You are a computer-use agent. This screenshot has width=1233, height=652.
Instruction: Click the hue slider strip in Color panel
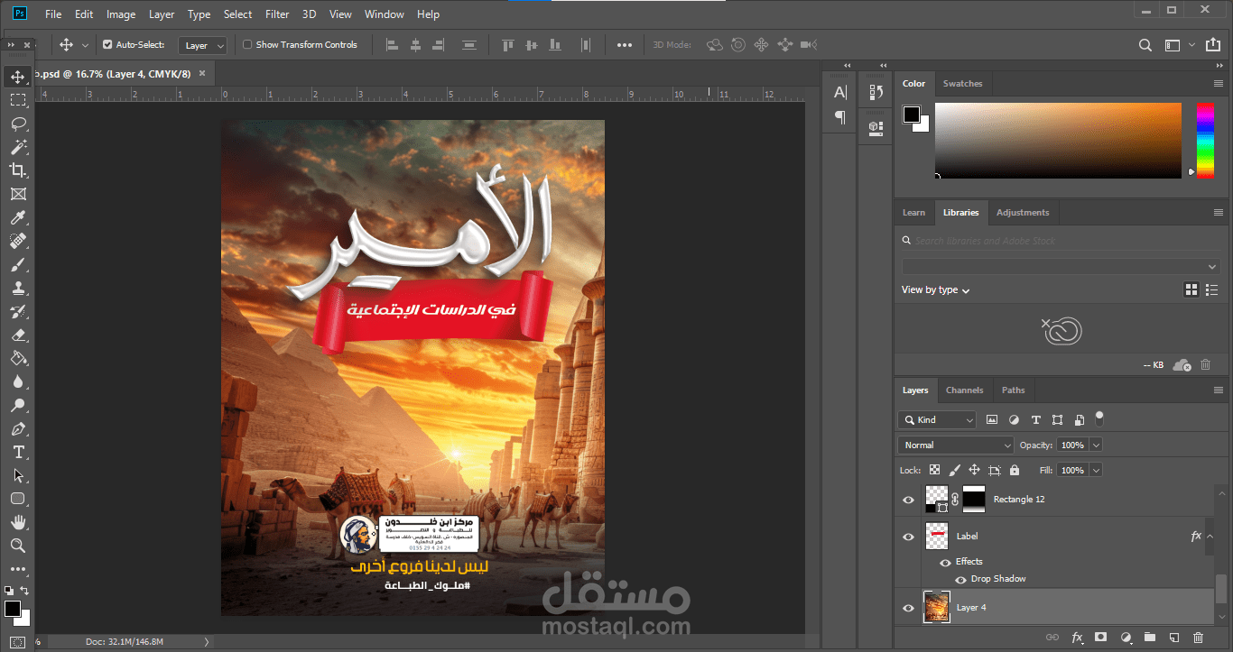coord(1205,140)
